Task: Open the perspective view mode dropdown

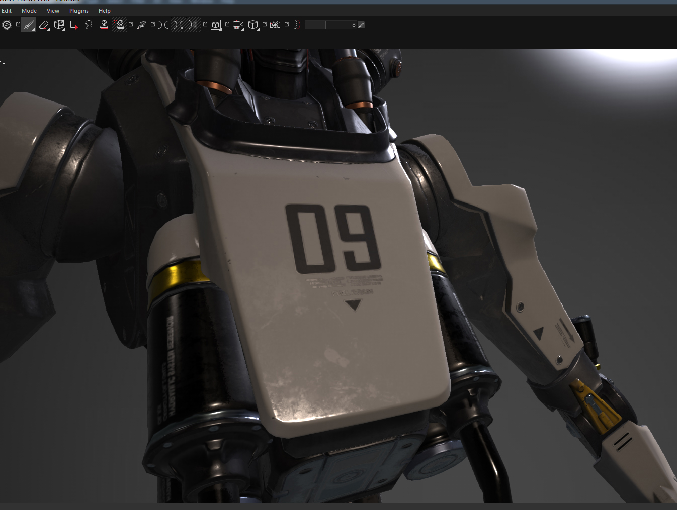Action: 216,25
